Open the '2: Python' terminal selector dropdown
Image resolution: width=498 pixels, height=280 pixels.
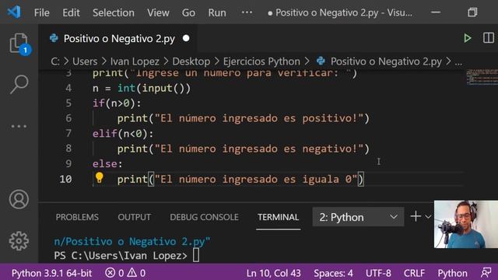358,217
